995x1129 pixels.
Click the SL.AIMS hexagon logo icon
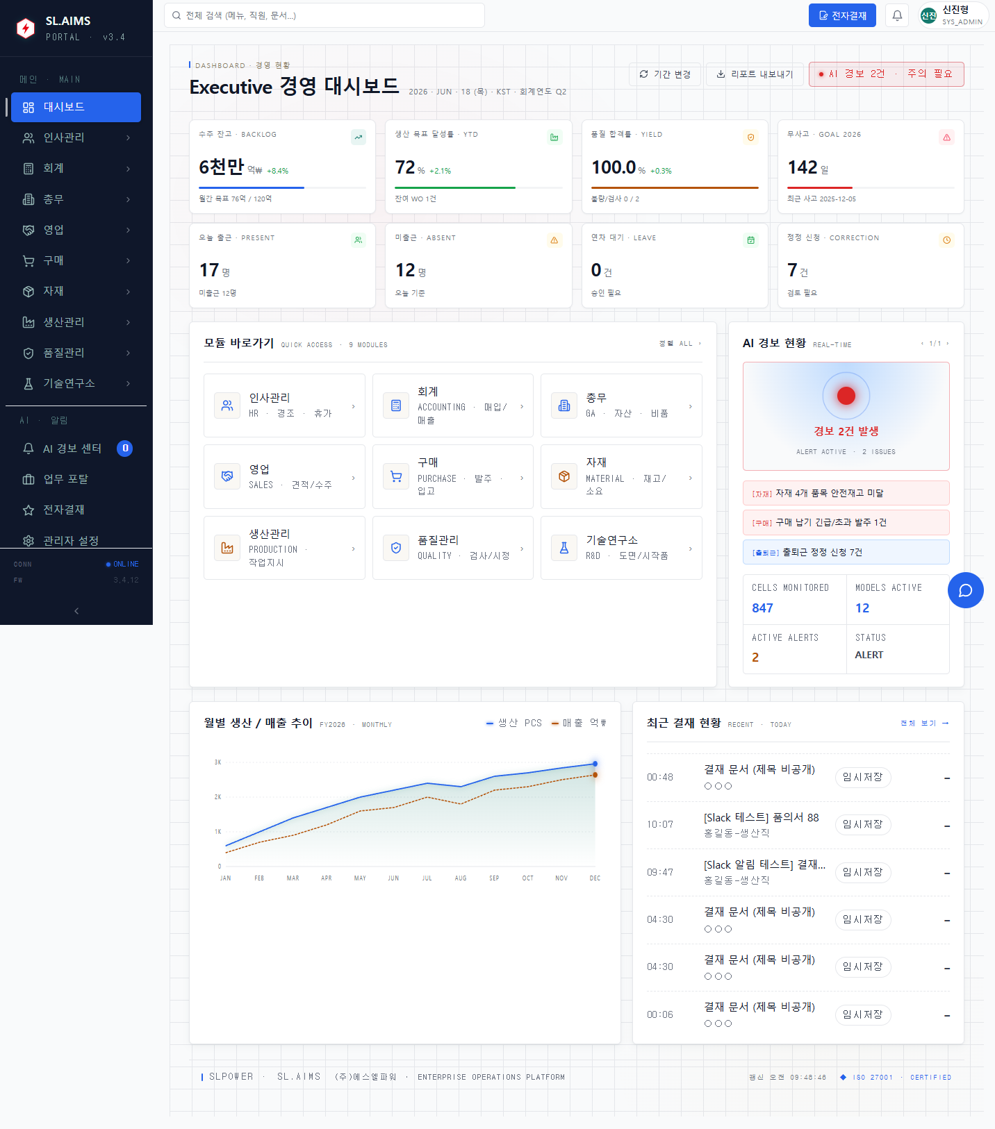coord(26,28)
